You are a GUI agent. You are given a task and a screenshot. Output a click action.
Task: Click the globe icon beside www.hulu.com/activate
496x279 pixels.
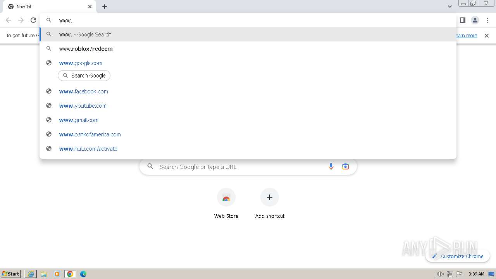coord(49,149)
